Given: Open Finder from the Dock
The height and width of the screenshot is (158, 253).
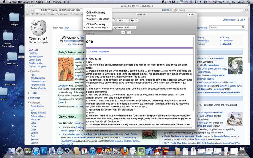Looking at the screenshot, I should click(11, 151).
